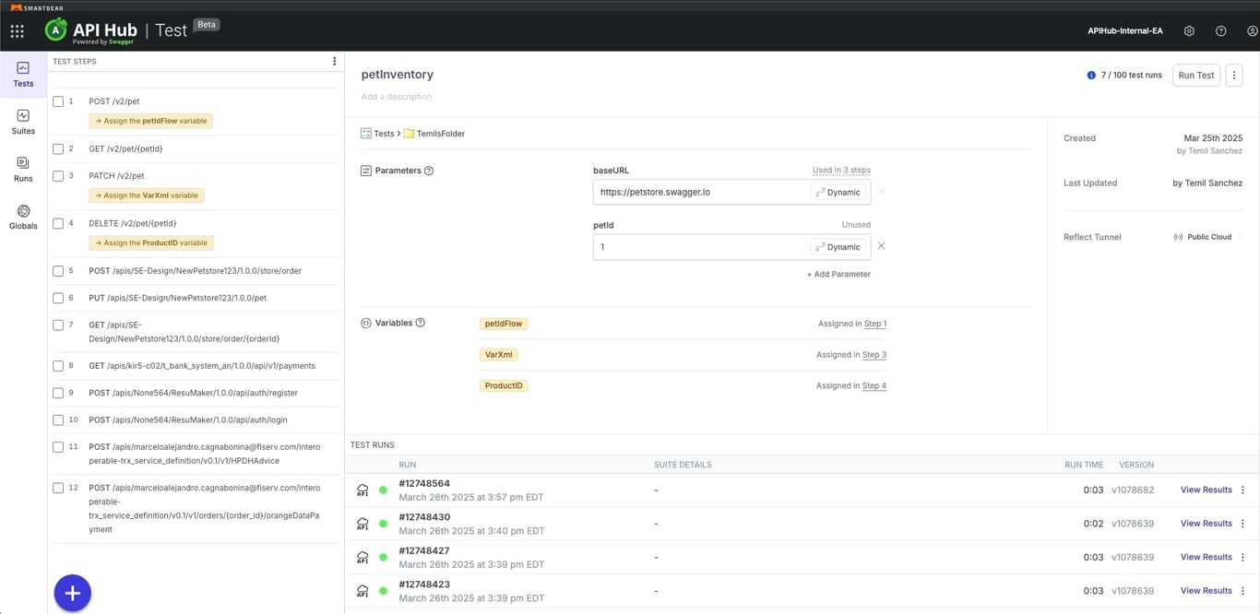
Task: Remove the petId parameter with X icon
Action: click(x=881, y=246)
